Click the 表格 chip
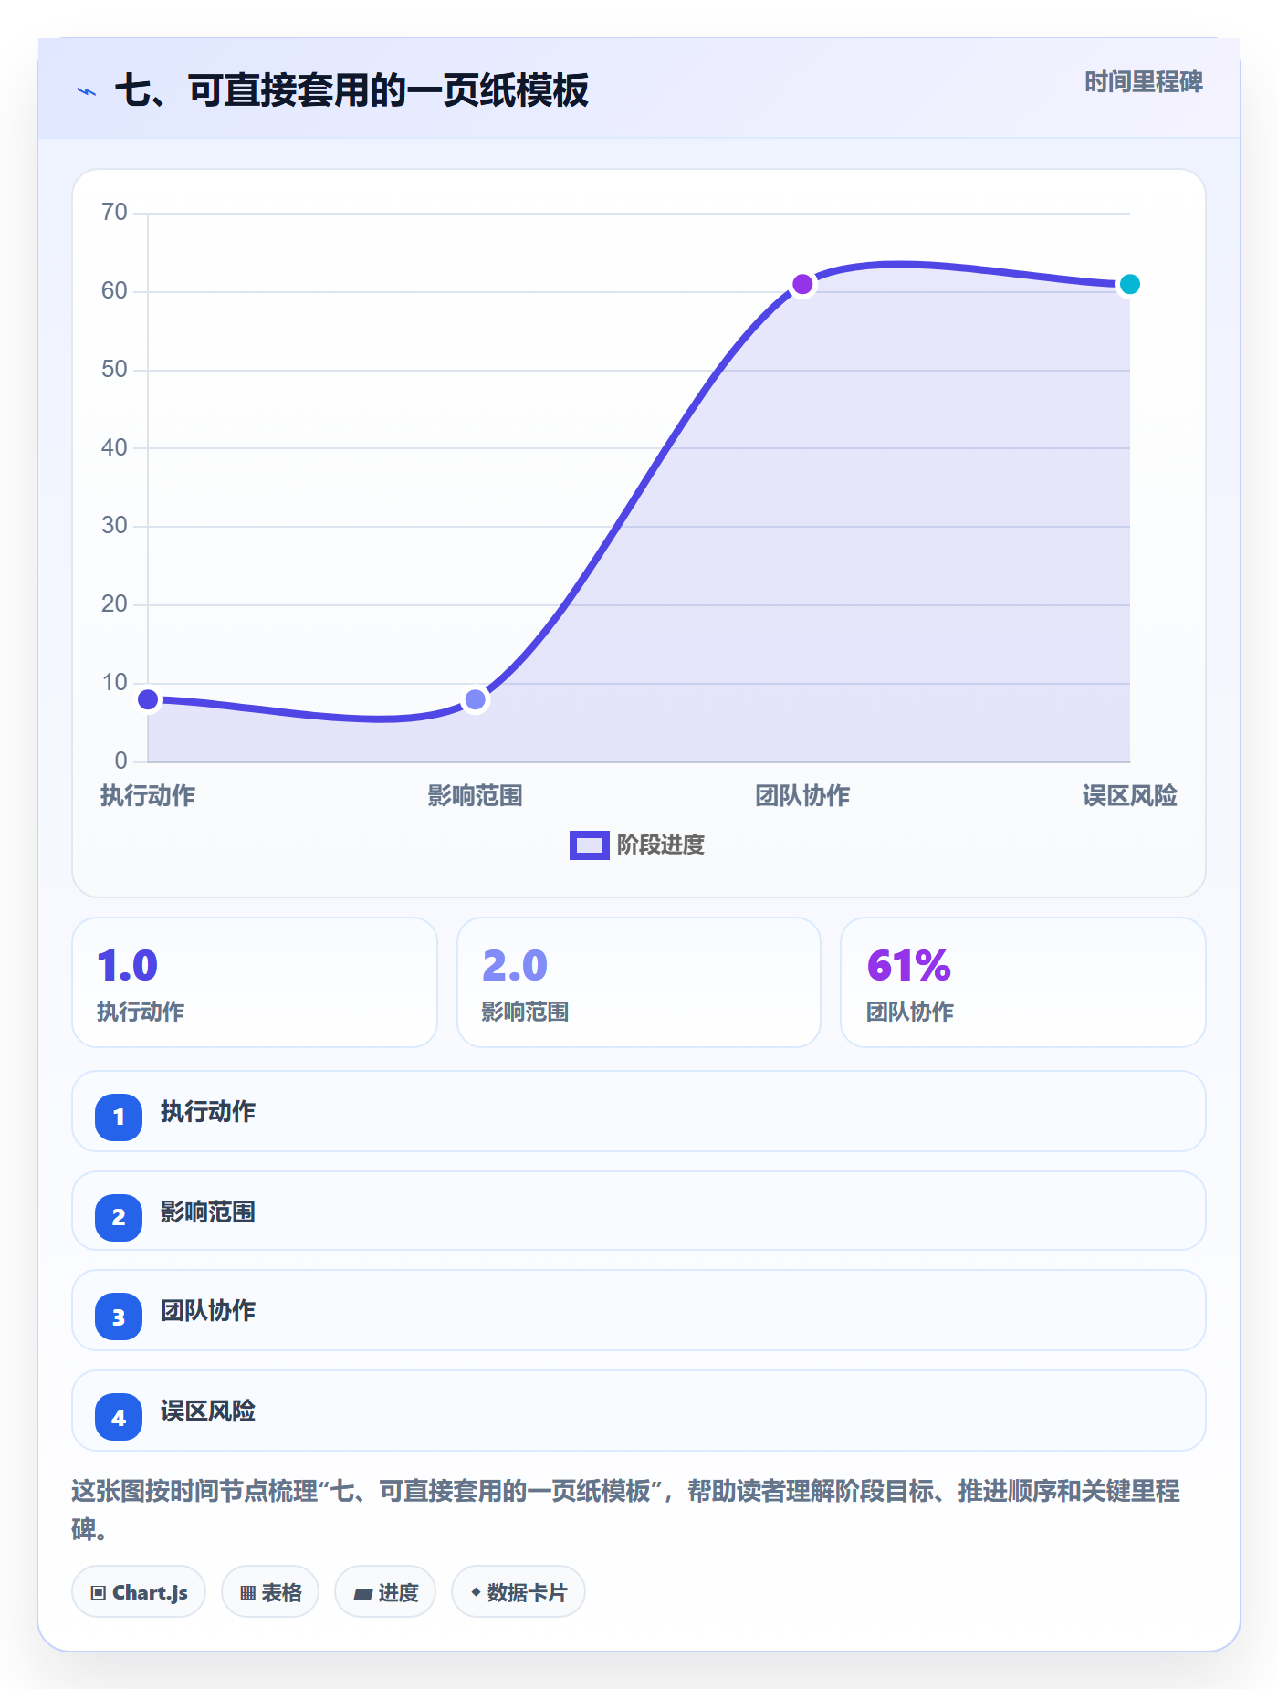Image resolution: width=1278 pixels, height=1689 pixels. click(270, 1592)
